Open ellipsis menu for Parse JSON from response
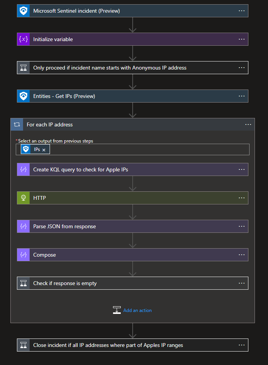268x365 pixels. (x=242, y=226)
